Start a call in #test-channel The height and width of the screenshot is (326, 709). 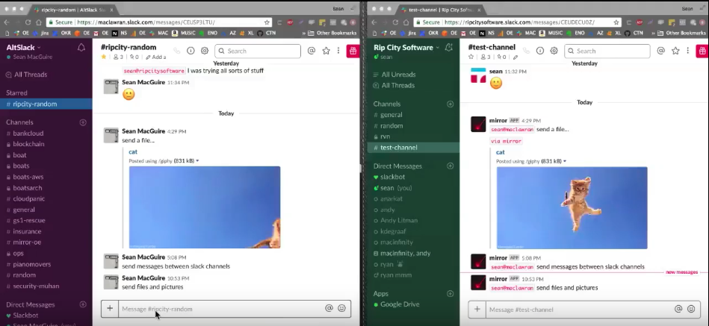(x=526, y=51)
